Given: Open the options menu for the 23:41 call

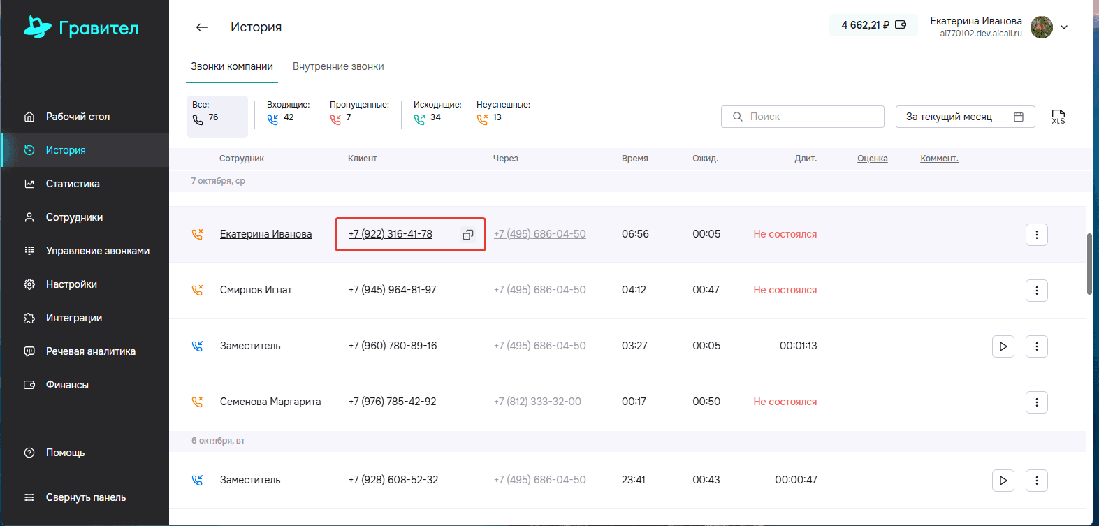Looking at the screenshot, I should (x=1037, y=481).
